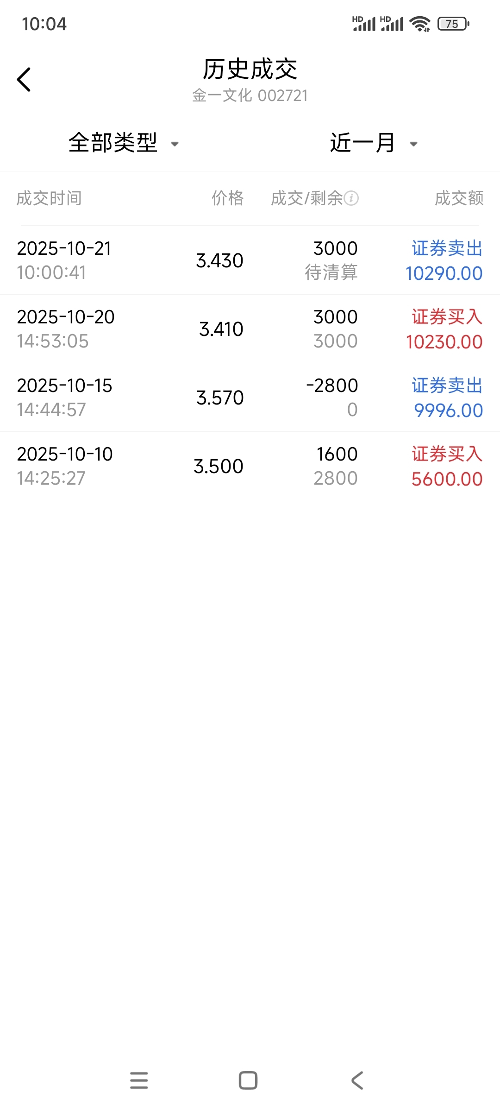Open the 全部类型 filter dropdown
The image size is (500, 1112).
(113, 143)
